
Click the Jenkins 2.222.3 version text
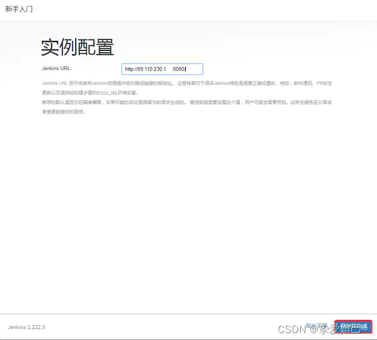click(26, 327)
